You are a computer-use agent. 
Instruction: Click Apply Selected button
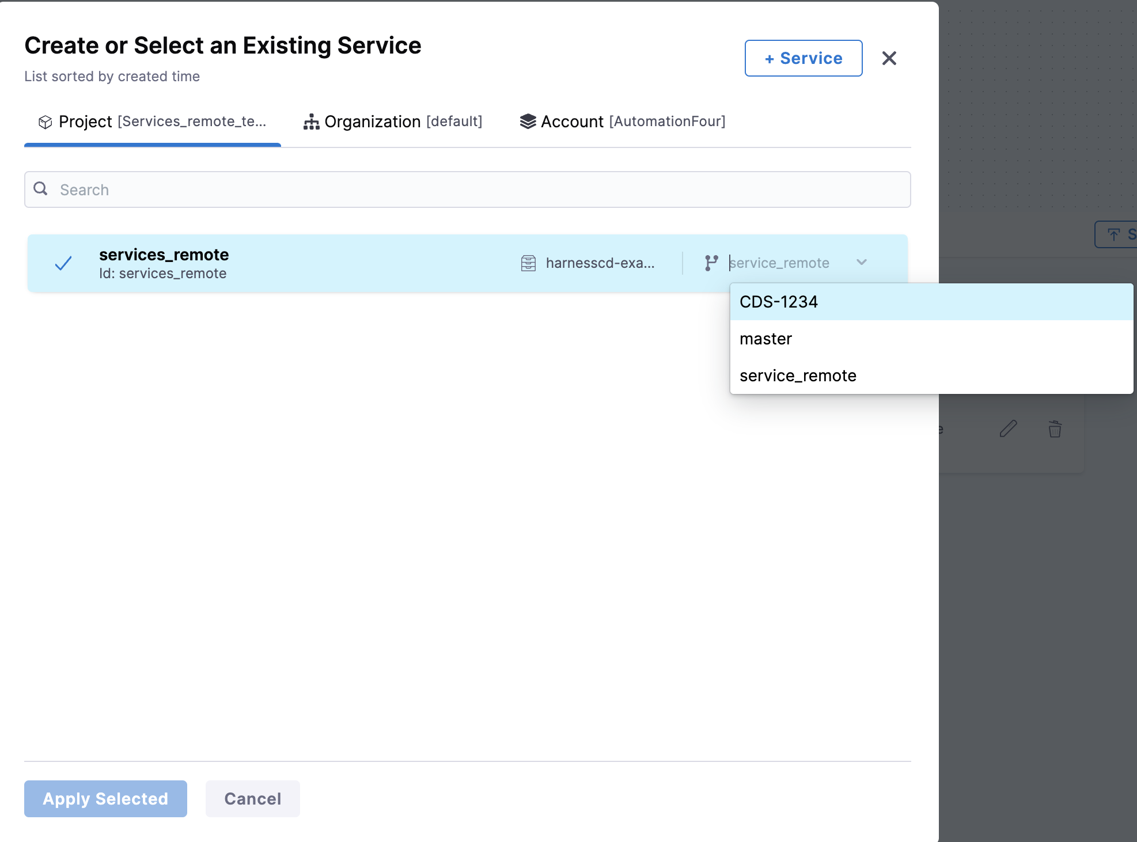105,799
